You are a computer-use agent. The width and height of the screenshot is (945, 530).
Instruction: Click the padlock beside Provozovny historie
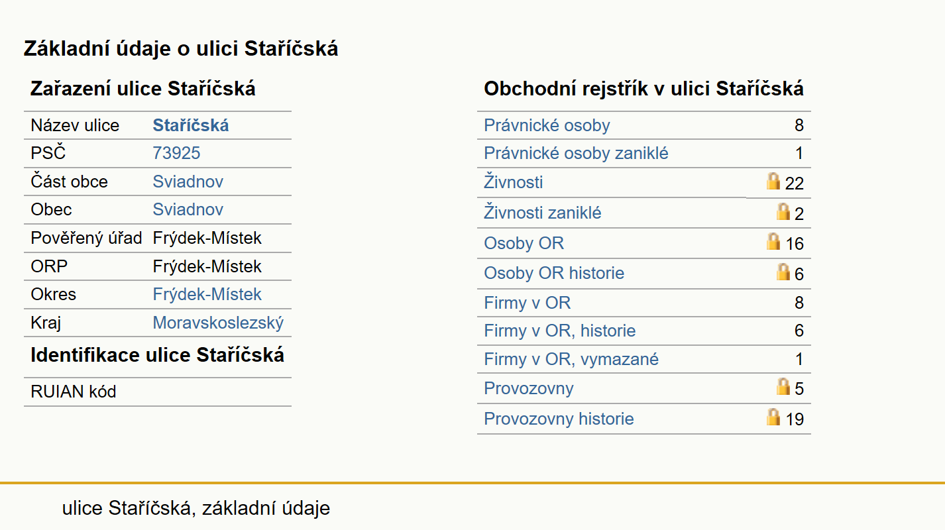(773, 417)
